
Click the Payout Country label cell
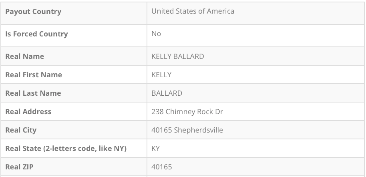(33, 12)
